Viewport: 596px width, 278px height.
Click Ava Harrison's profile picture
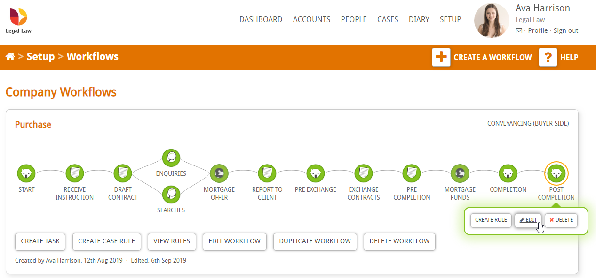click(491, 20)
